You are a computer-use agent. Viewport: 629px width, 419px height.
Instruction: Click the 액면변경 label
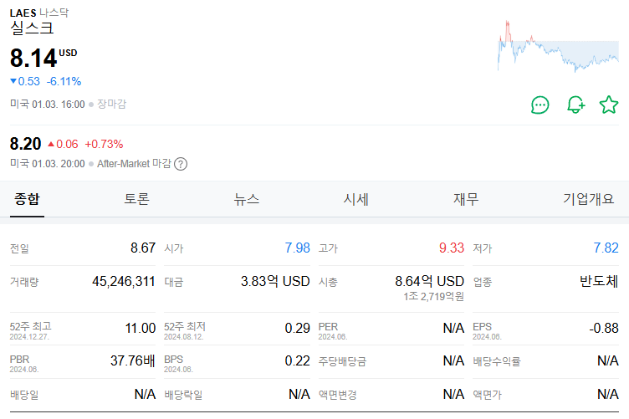pos(337,396)
